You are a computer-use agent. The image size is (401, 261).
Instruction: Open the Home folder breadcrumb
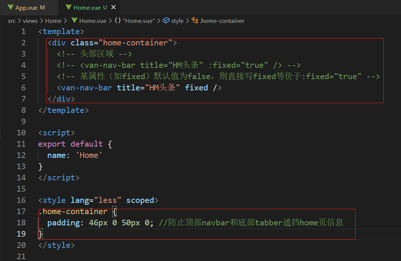[53, 21]
